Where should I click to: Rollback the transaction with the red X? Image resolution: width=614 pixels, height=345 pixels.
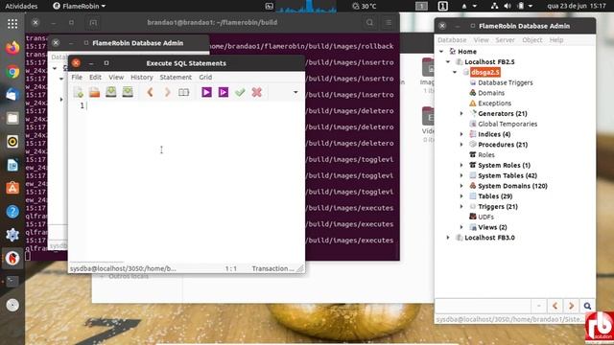tap(256, 92)
